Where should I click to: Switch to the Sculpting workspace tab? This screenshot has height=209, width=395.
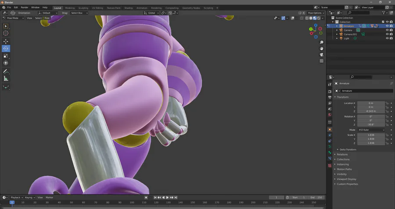pos(83,8)
